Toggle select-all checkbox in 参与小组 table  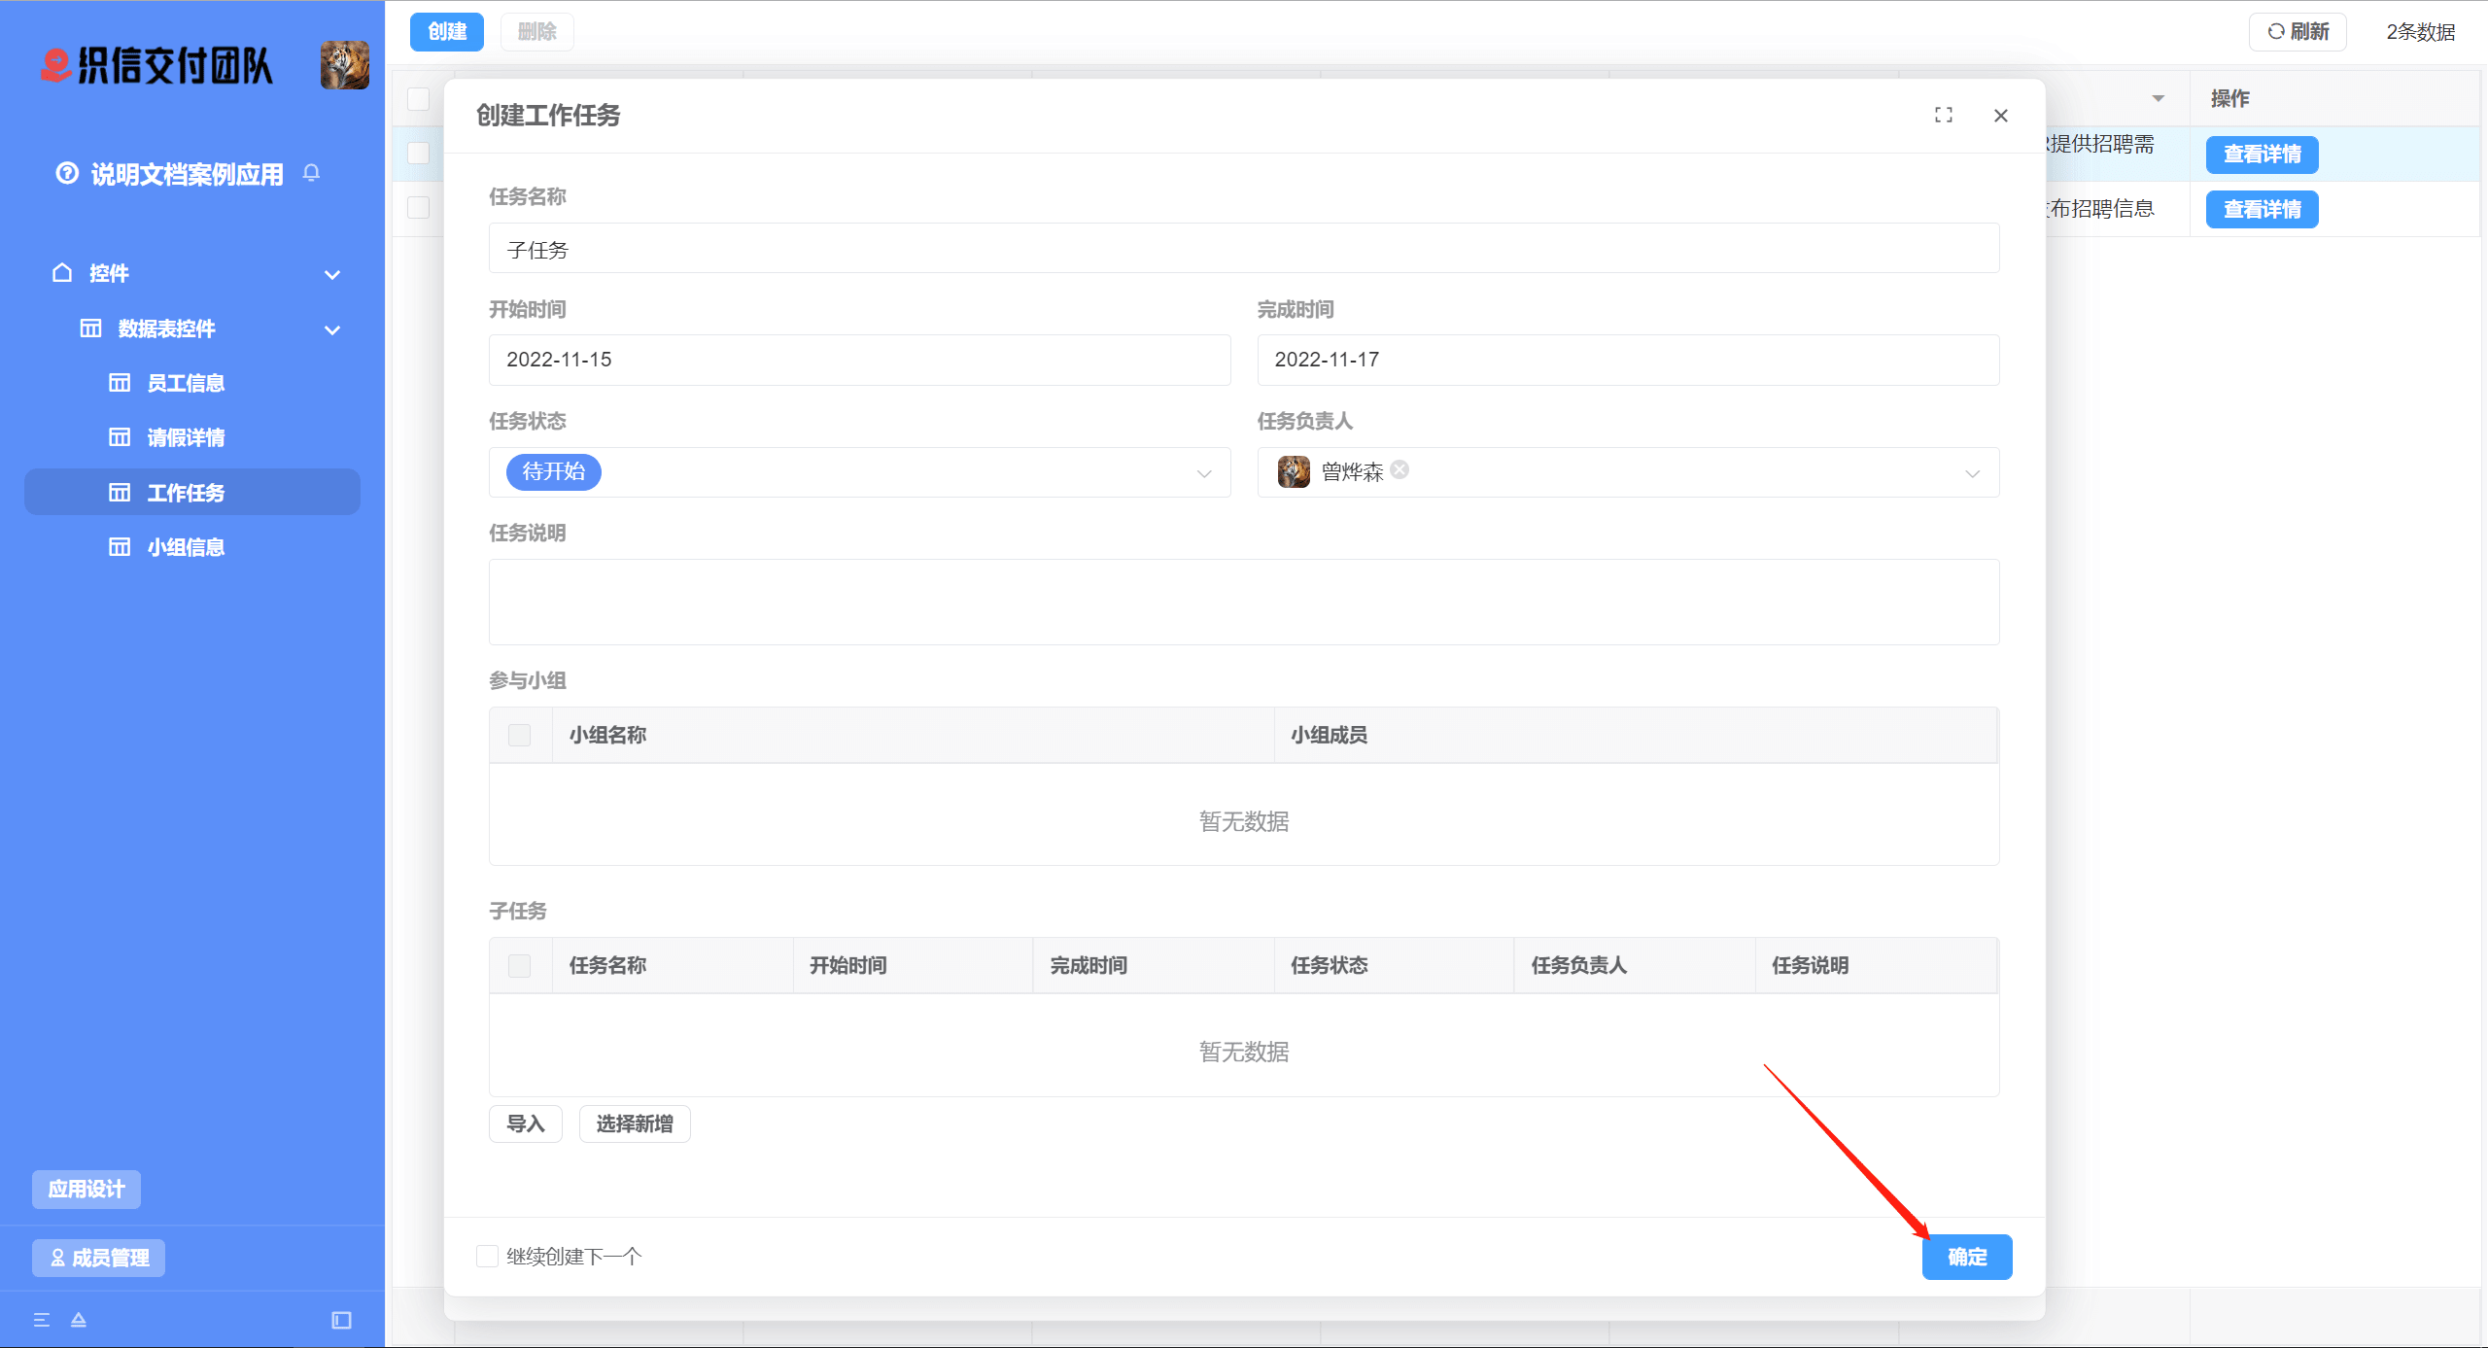click(520, 736)
